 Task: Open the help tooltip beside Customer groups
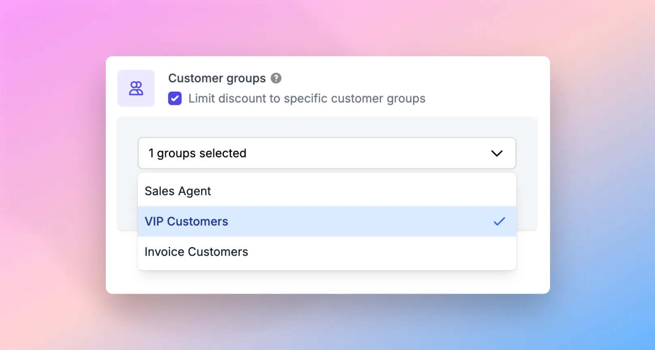(x=276, y=78)
